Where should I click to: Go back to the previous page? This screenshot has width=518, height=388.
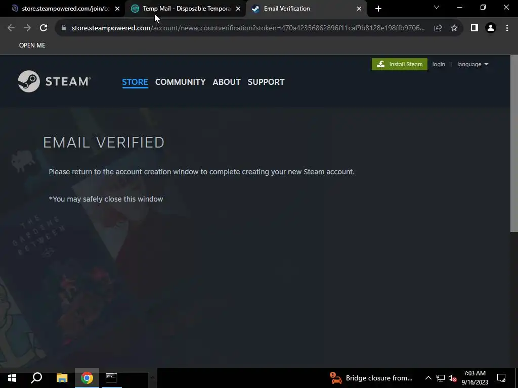click(x=11, y=28)
